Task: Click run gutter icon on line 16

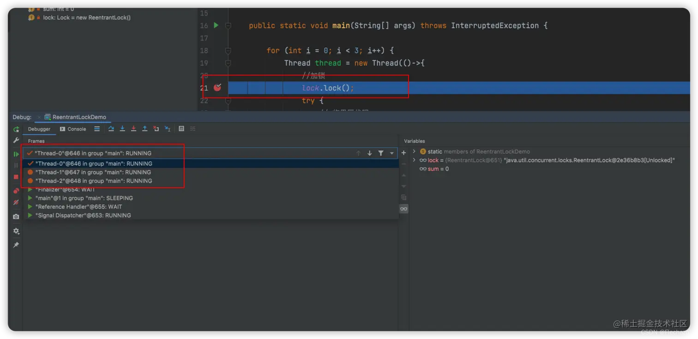Action: [216, 25]
